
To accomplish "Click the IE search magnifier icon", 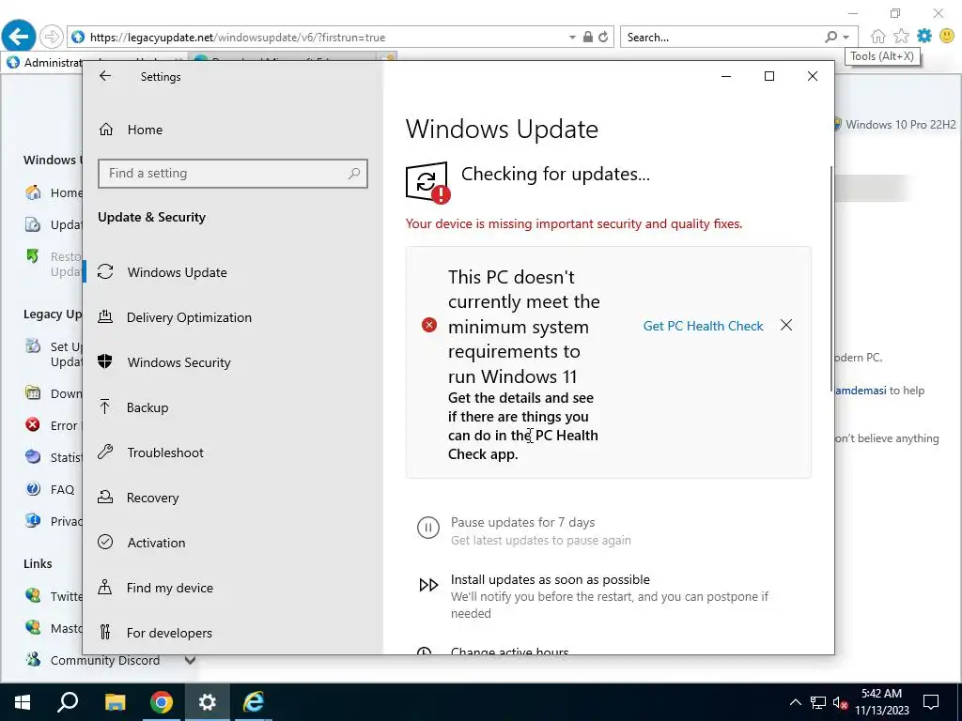I will (x=831, y=37).
